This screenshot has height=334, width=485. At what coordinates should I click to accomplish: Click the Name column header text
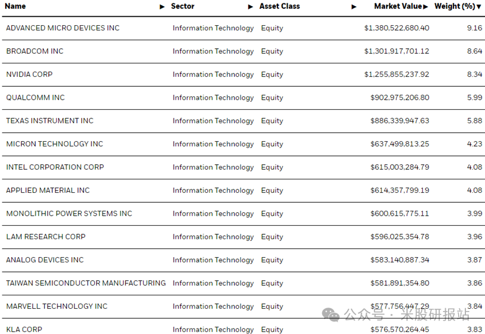click(x=15, y=6)
